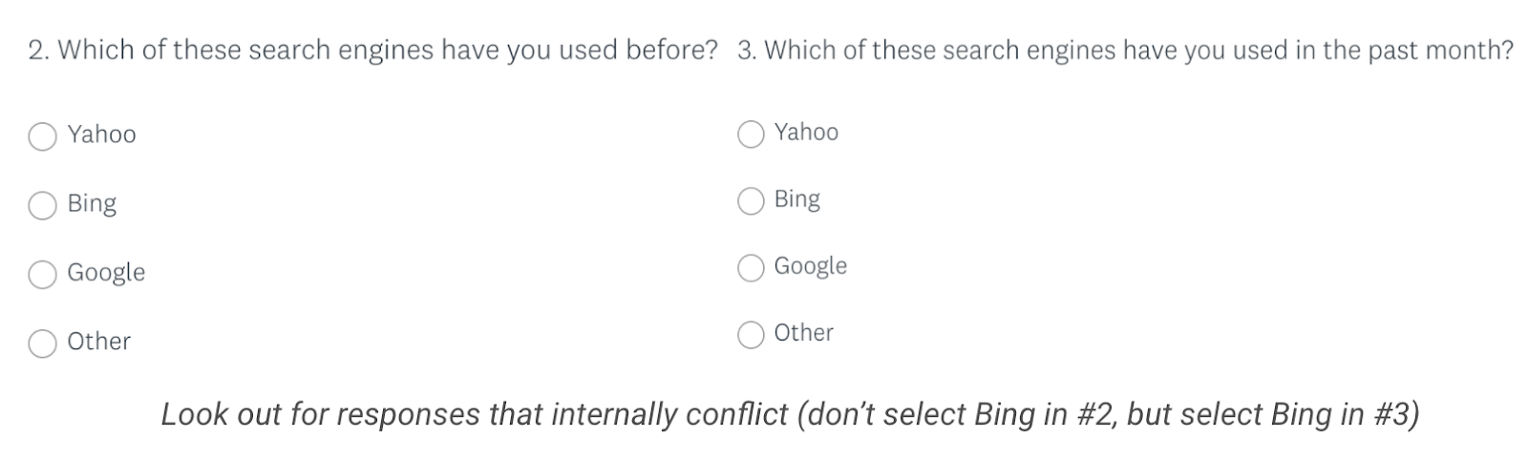Select Google radio button in question 3
This screenshot has height=458, width=1528.
point(752,268)
